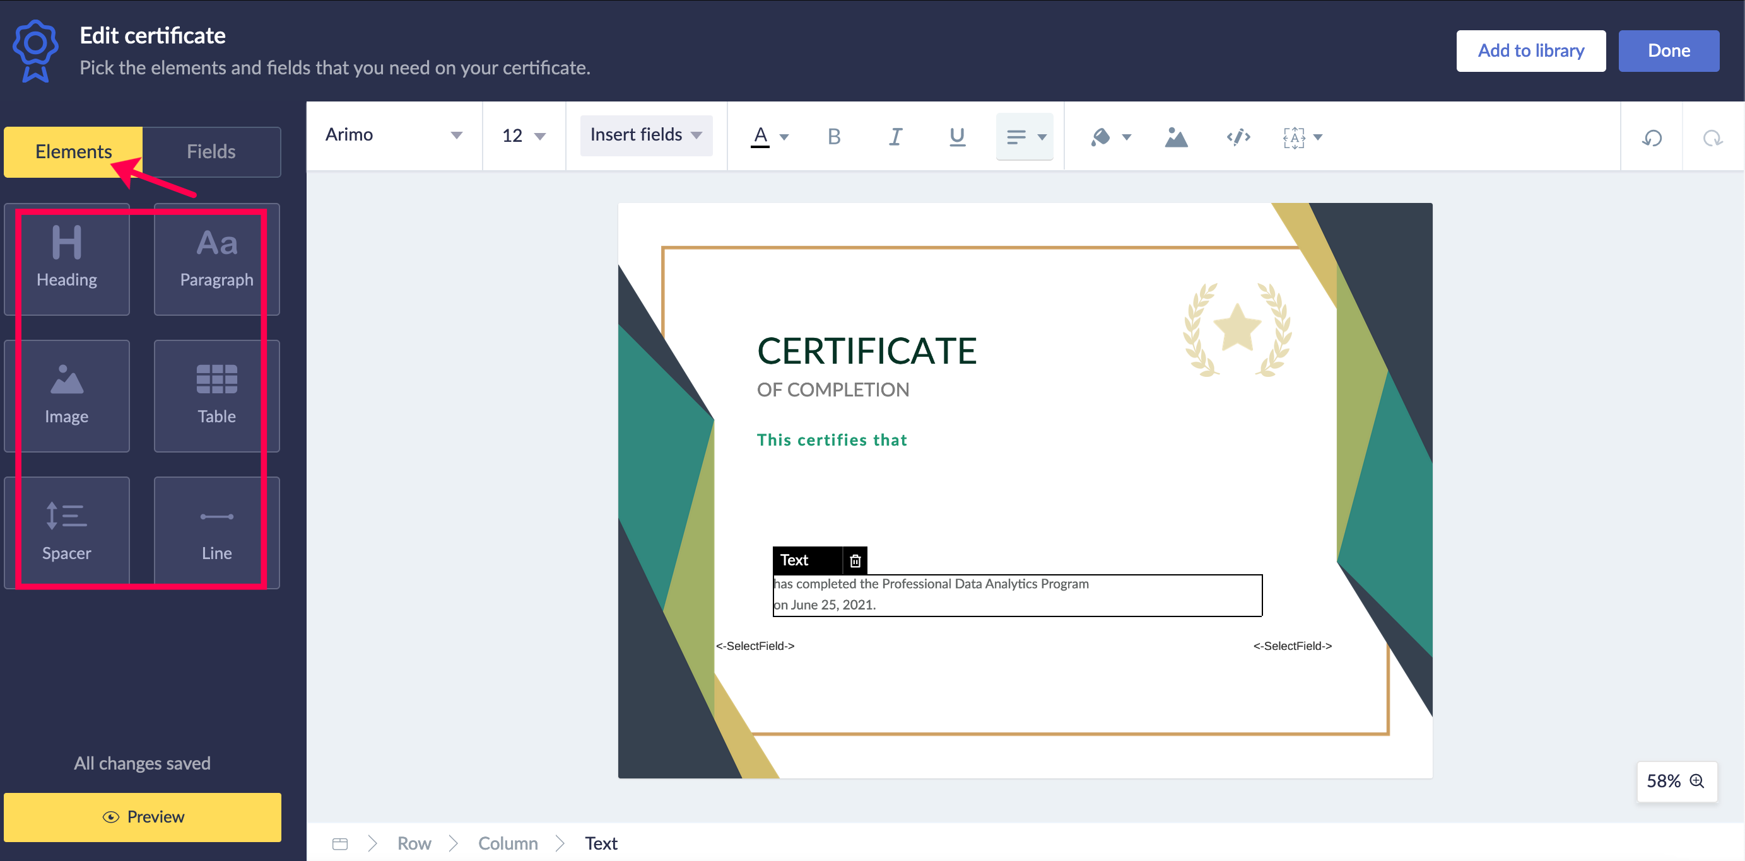Select the Paragraph element
This screenshot has width=1745, height=861.
[217, 259]
